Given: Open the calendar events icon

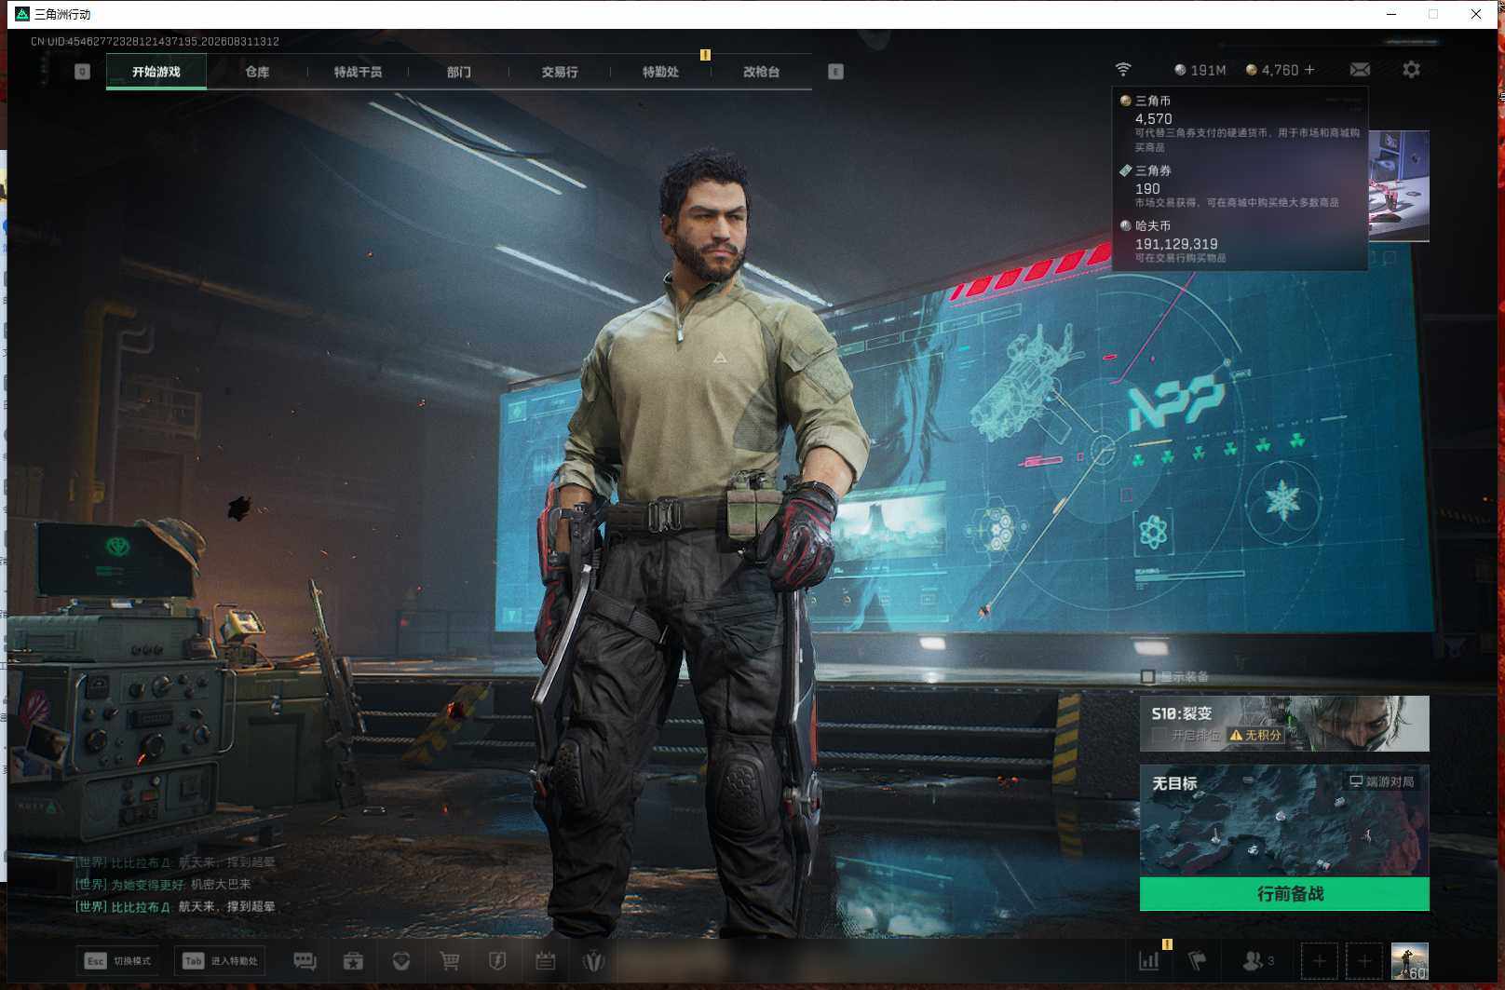Looking at the screenshot, I should click(546, 961).
